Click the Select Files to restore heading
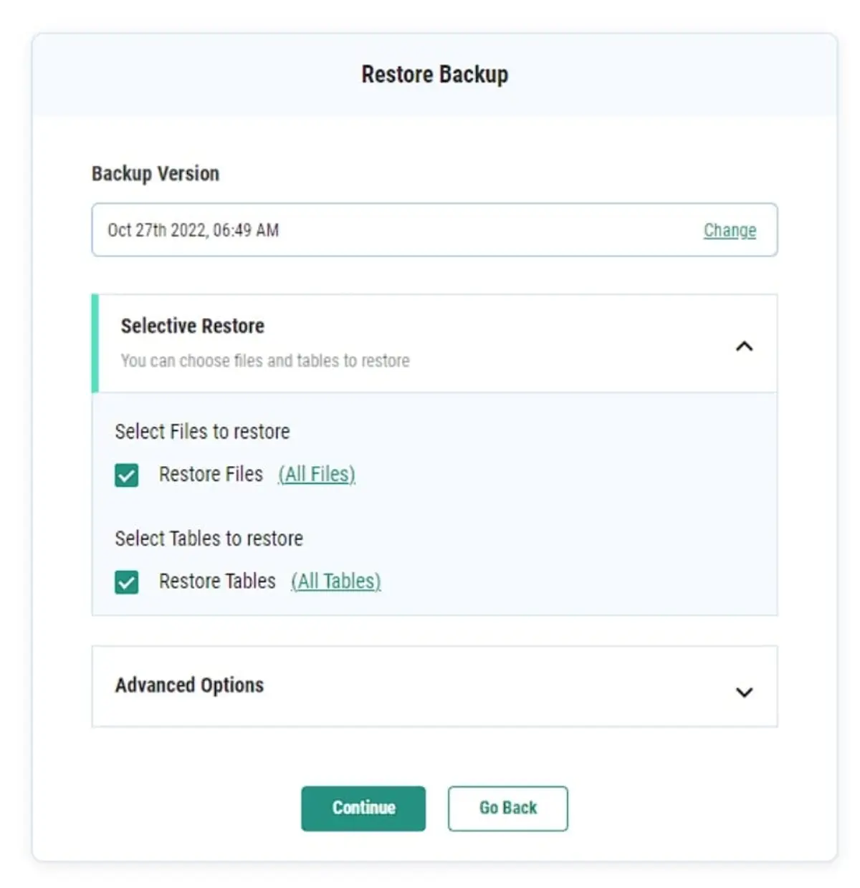Image resolution: width=860 pixels, height=888 pixels. [x=203, y=431]
